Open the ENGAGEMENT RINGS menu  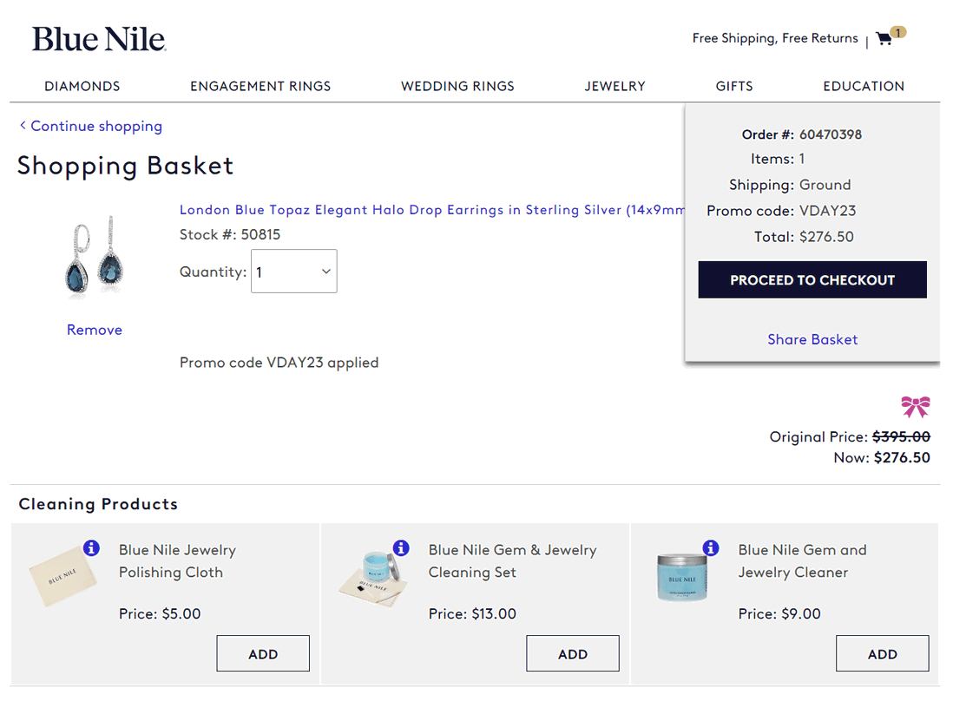coord(260,86)
